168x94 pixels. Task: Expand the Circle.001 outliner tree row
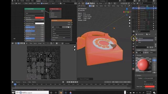137,8
